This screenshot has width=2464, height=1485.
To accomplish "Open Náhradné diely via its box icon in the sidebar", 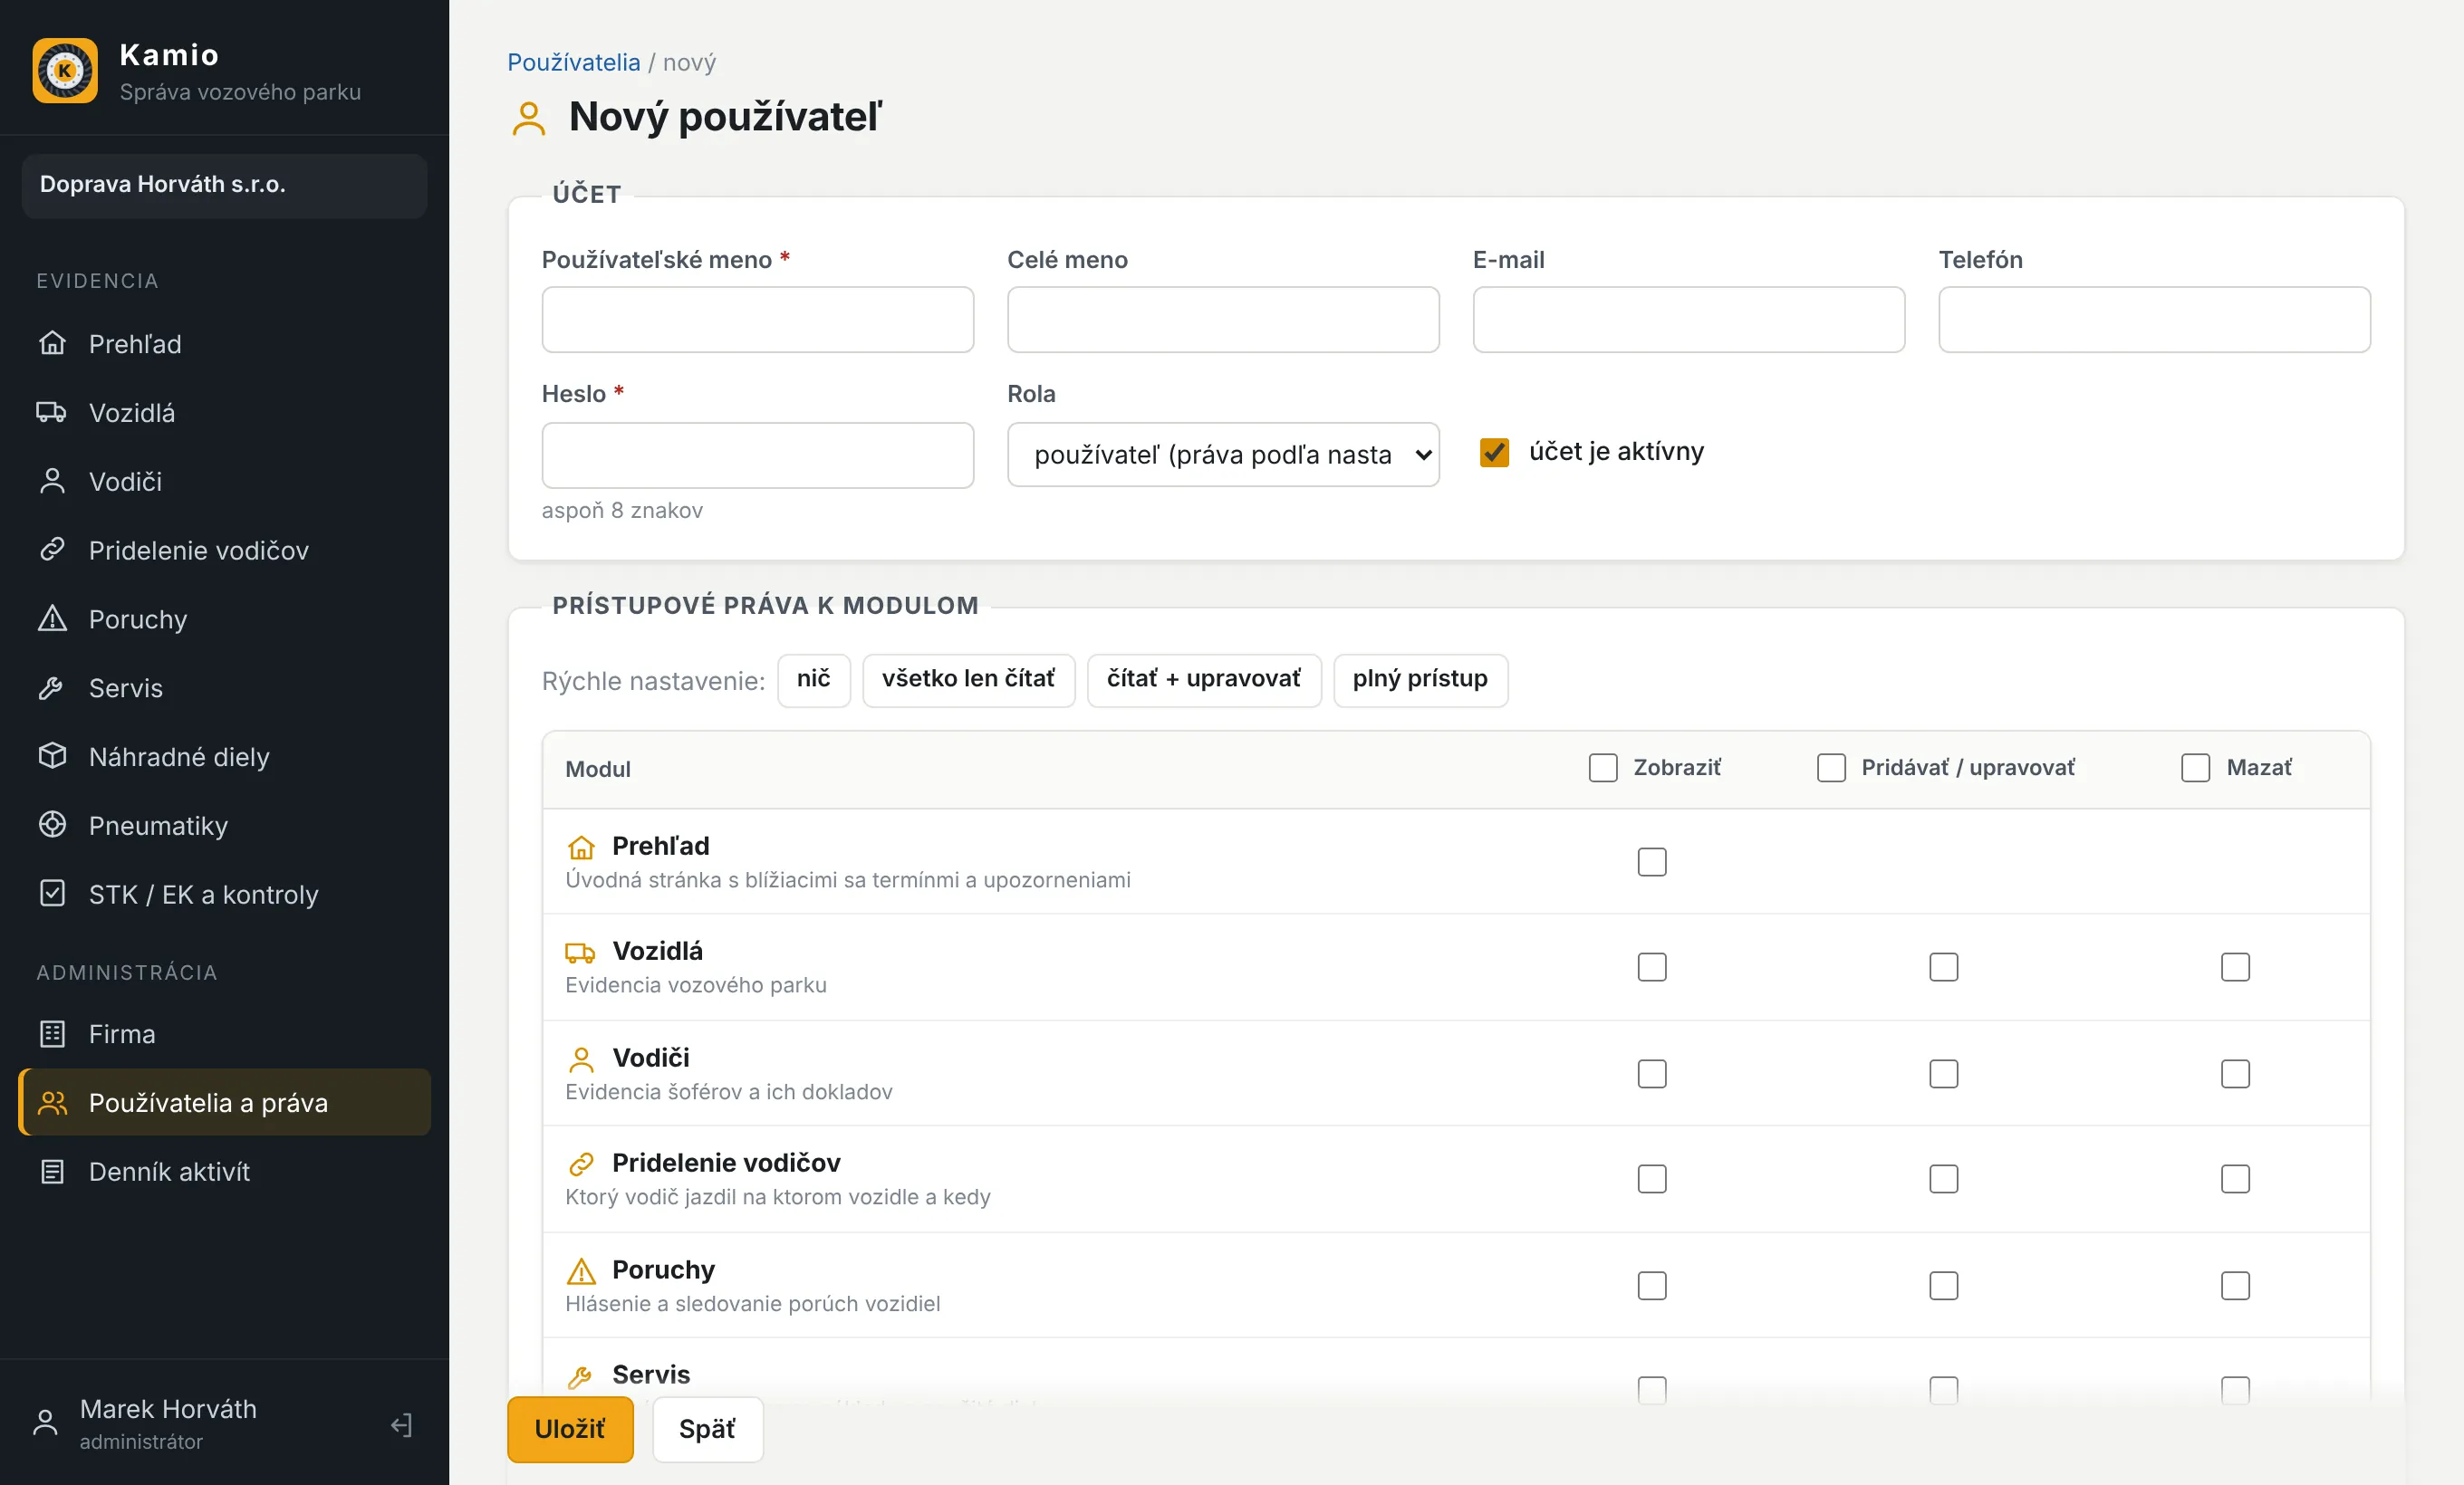I will pyautogui.click(x=52, y=756).
